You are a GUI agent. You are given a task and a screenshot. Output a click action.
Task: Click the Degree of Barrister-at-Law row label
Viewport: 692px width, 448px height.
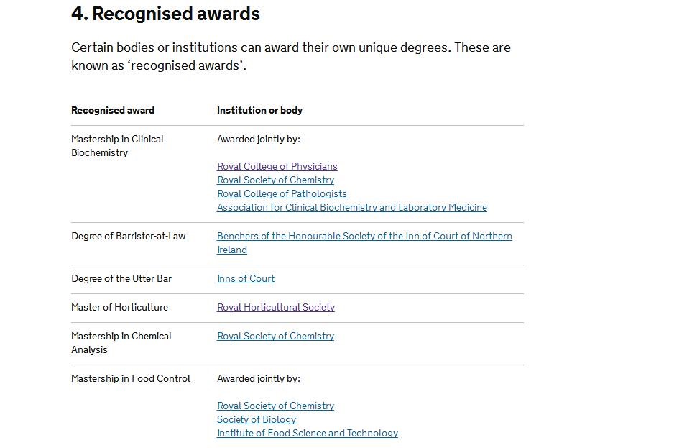(128, 236)
